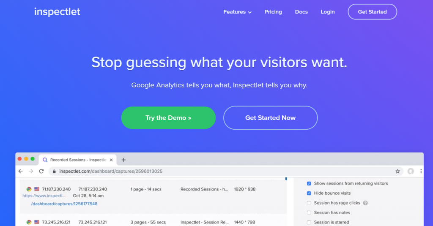
Task: Click the browser back arrow
Action: 21,171
